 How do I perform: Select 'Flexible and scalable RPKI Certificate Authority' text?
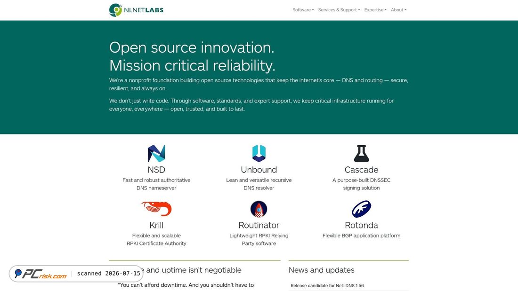(156, 240)
